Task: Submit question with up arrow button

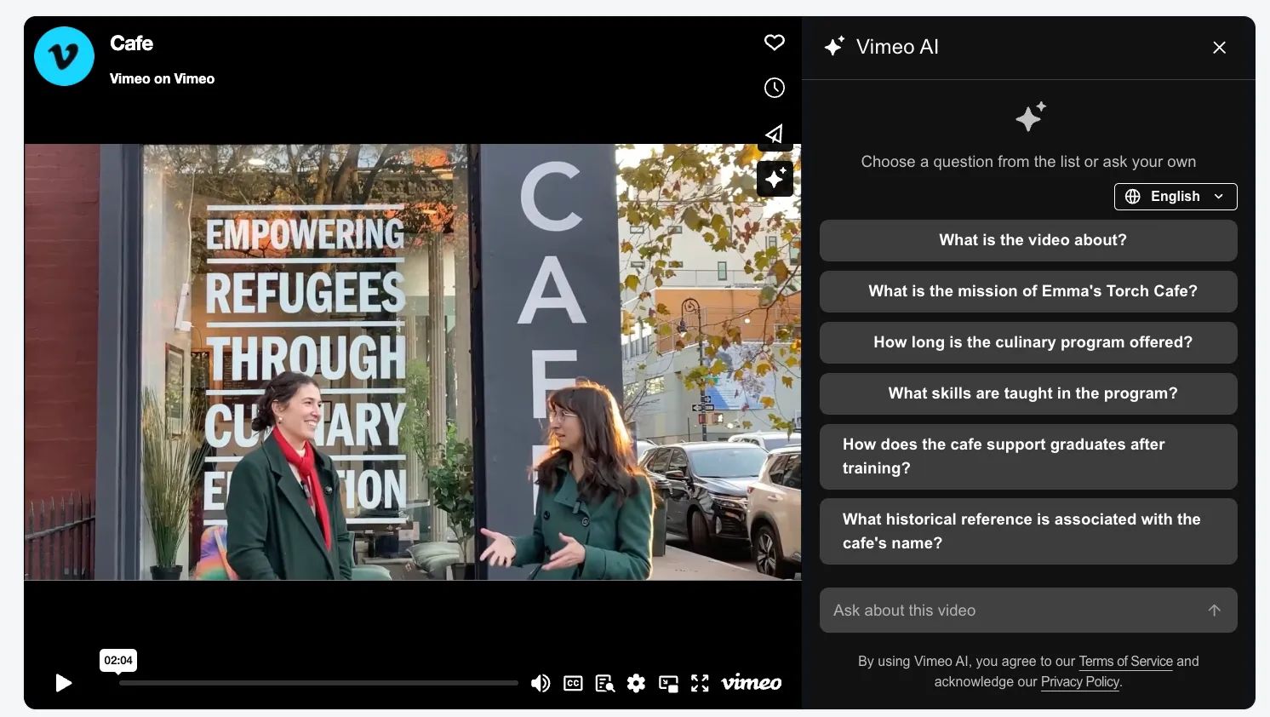Action: point(1214,611)
